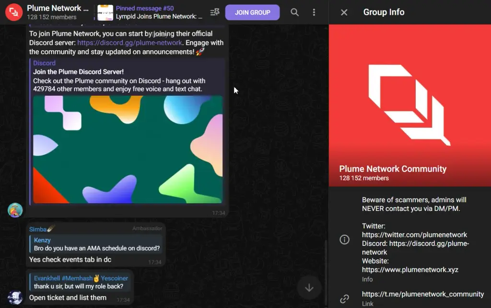Open the Discord invite preview image
Screen dimensions: 491x308
(128, 149)
